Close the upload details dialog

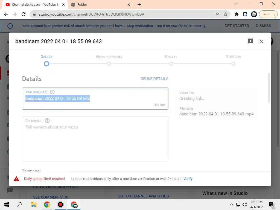tap(261, 41)
